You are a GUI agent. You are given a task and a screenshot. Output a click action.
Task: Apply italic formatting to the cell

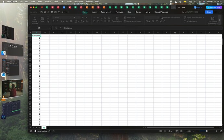tap(57, 21)
